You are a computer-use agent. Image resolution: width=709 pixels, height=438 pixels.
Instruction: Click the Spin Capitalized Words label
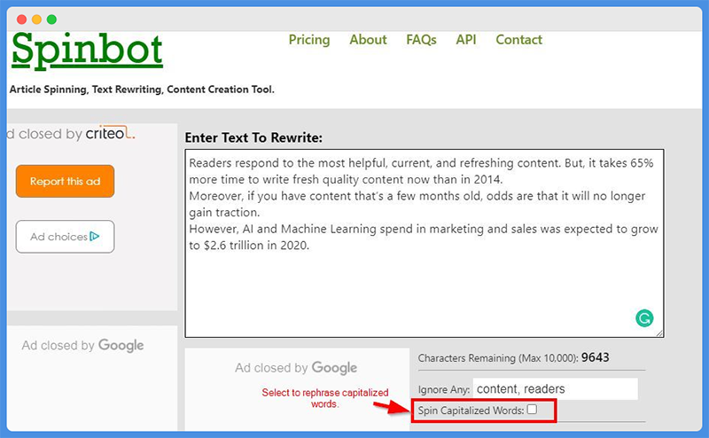click(x=471, y=411)
